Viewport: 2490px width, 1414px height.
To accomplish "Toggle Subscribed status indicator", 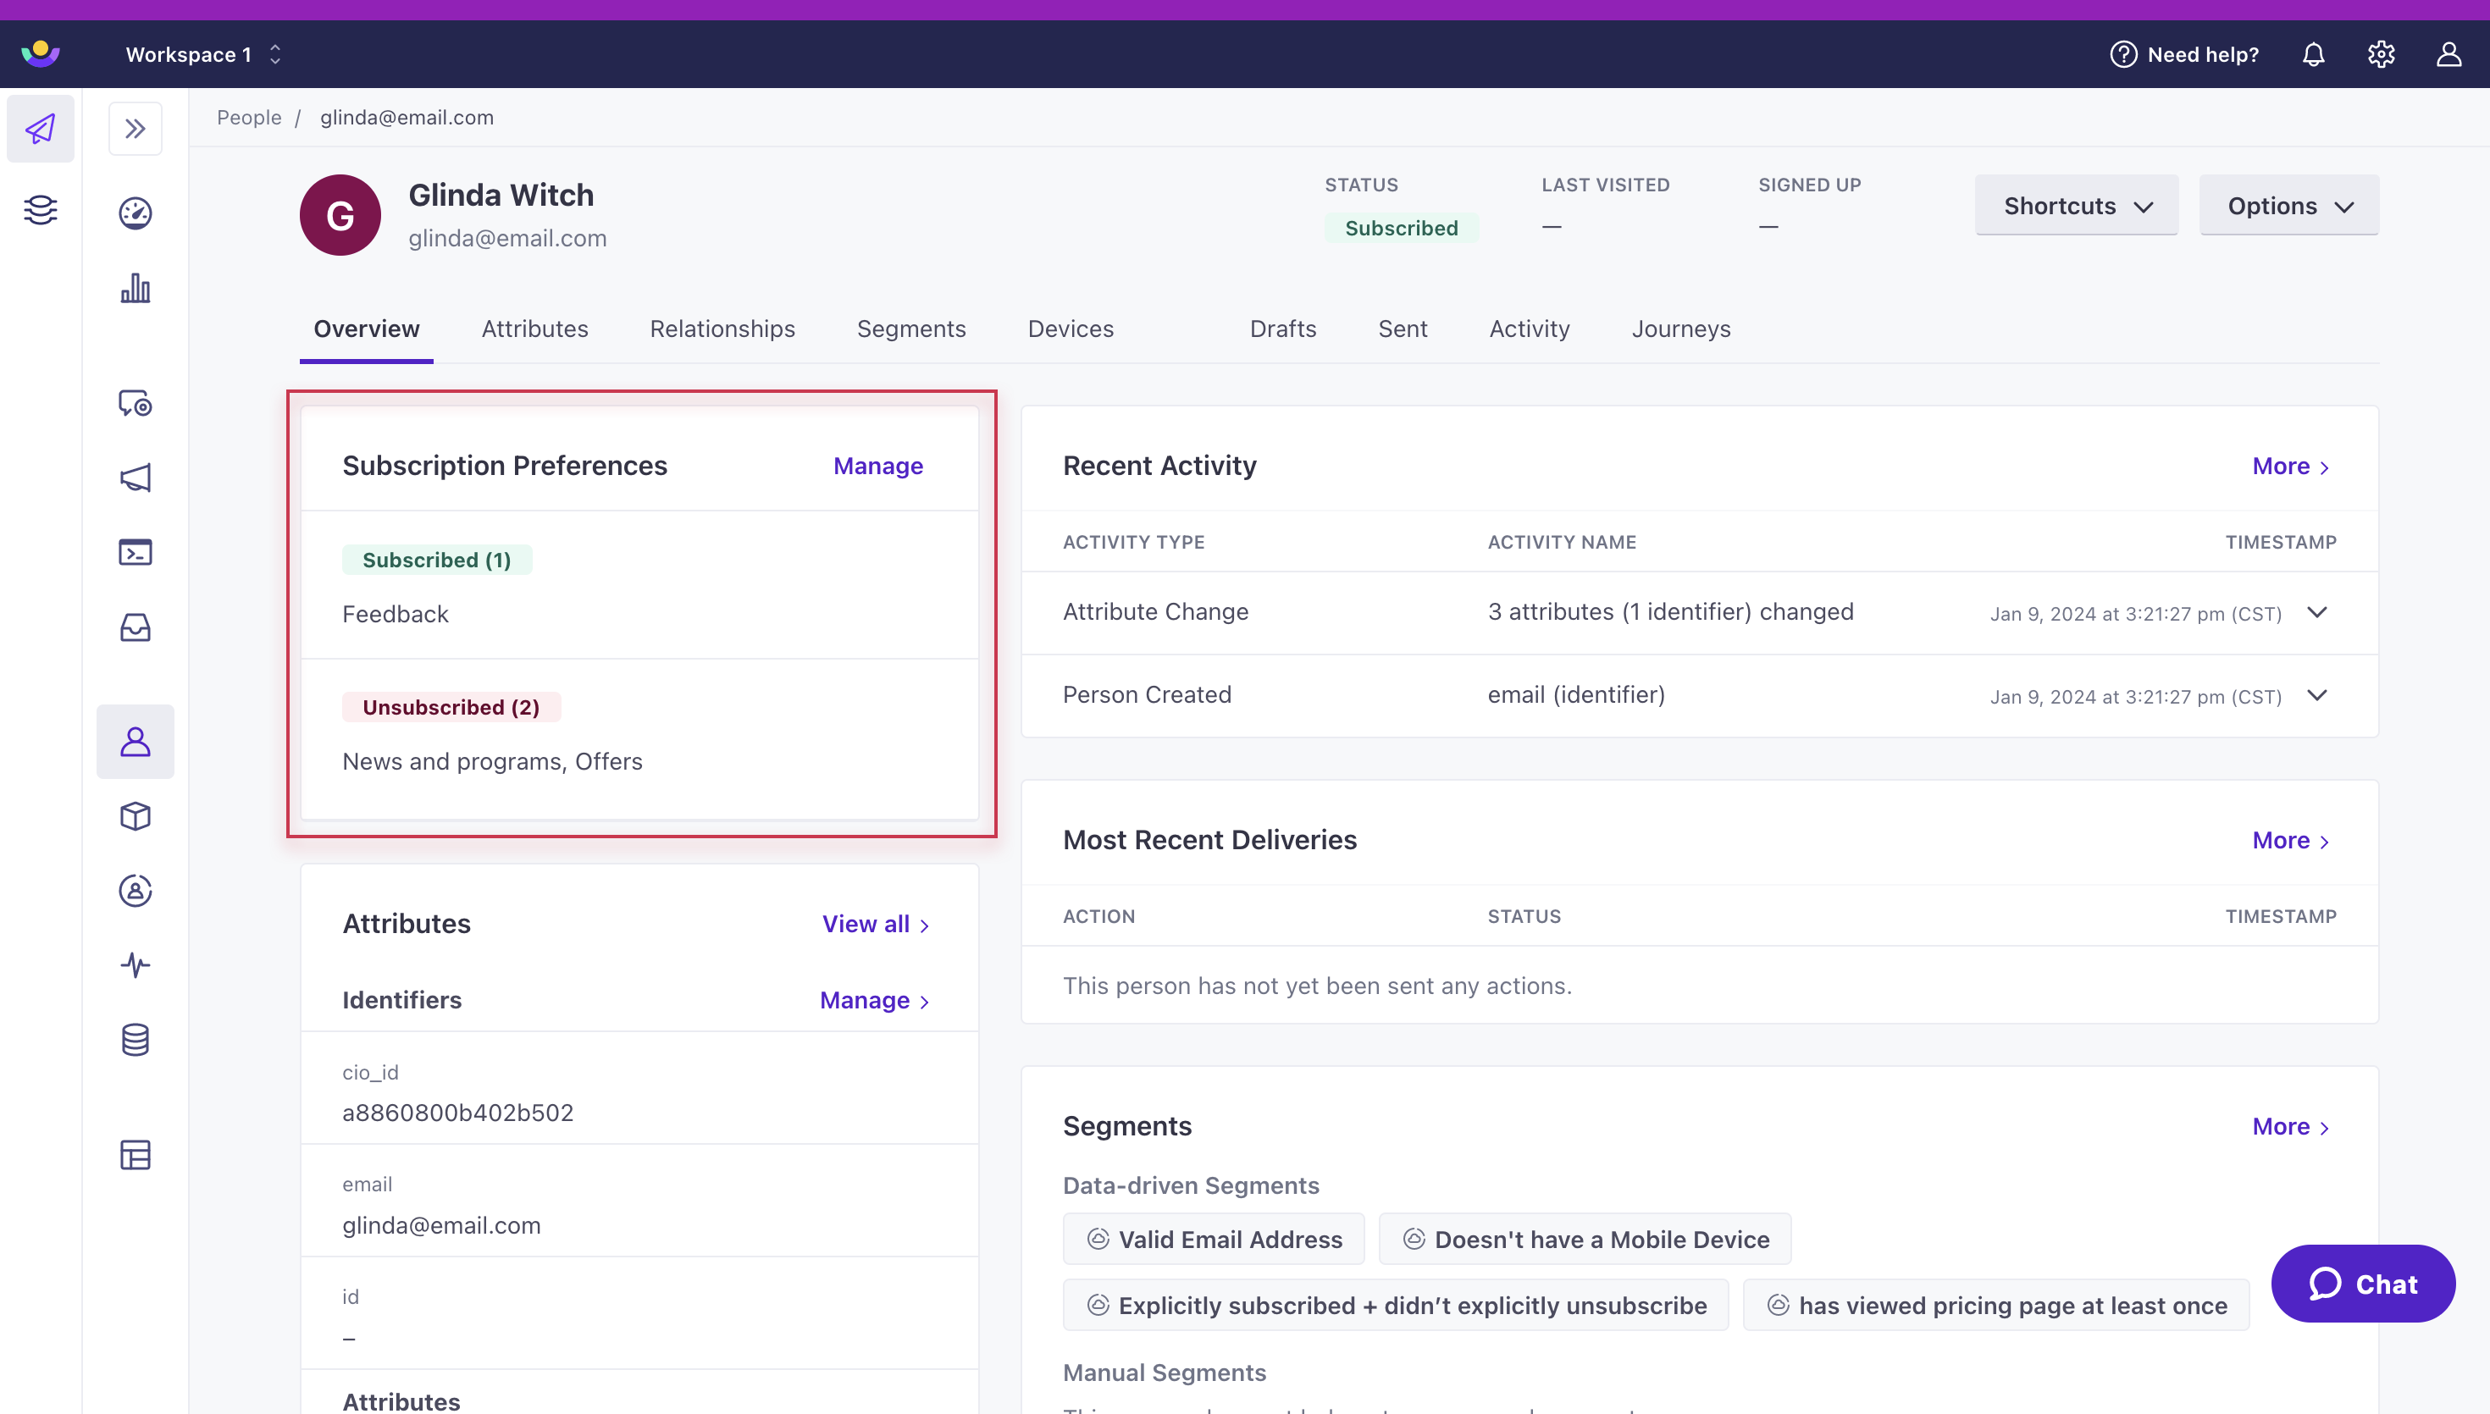I will point(1401,228).
